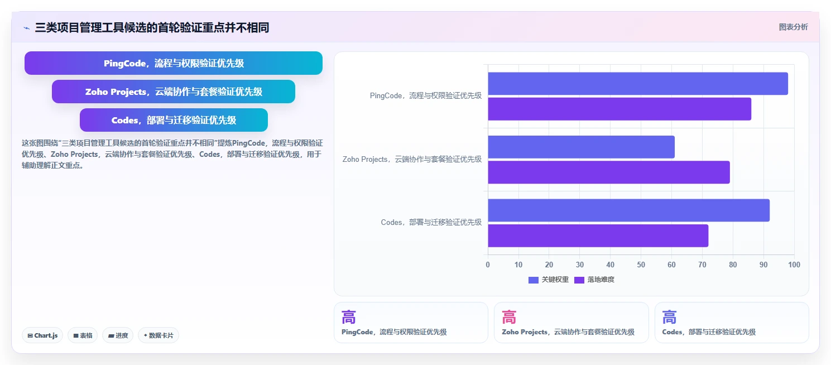Click the x-axis value 0

[x=488, y=265]
